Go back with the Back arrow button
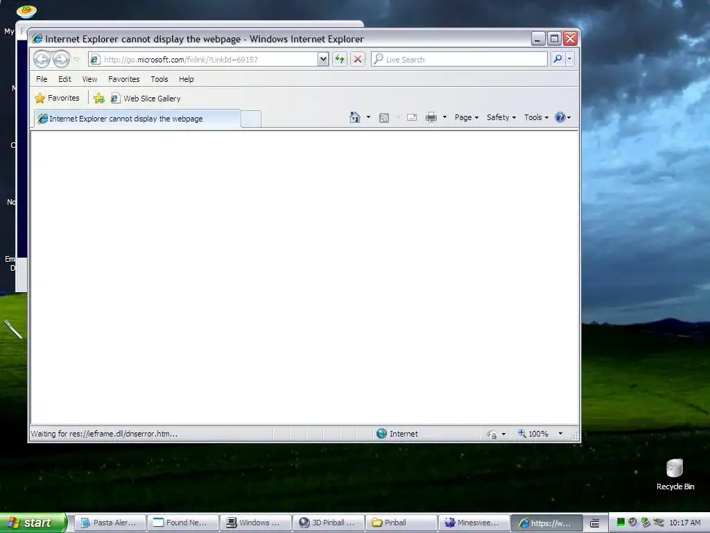 42,59
